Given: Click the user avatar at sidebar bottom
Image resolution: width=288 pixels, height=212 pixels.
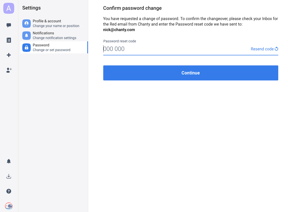Looking at the screenshot, I should (x=9, y=206).
